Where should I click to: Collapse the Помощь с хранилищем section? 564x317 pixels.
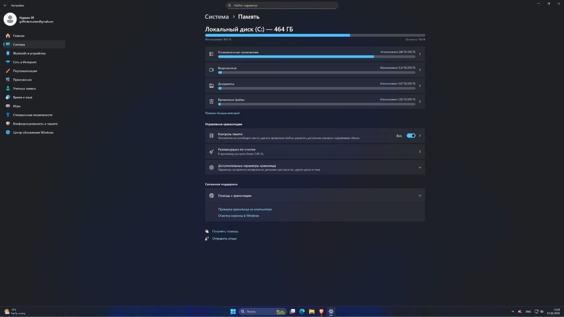pyautogui.click(x=420, y=195)
